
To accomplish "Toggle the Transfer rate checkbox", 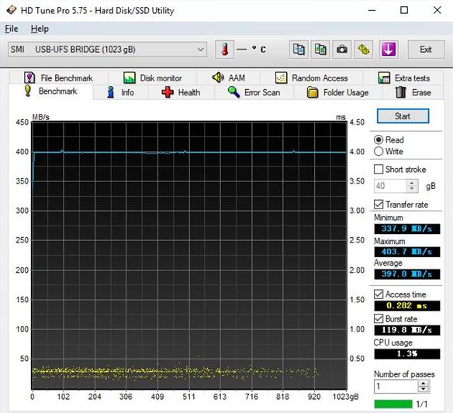I will coord(379,205).
